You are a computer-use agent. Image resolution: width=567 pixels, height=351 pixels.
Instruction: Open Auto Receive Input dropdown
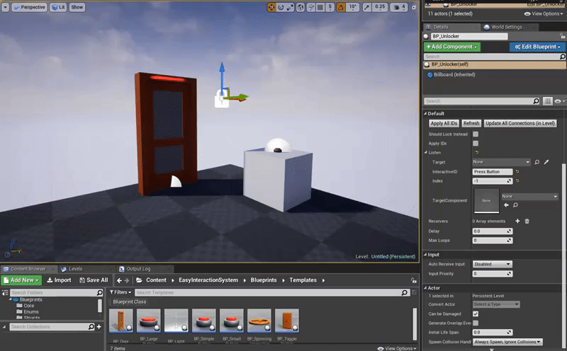(x=492, y=265)
